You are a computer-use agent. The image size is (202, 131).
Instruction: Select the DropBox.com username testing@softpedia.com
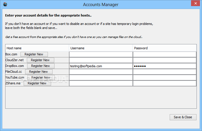101,66
